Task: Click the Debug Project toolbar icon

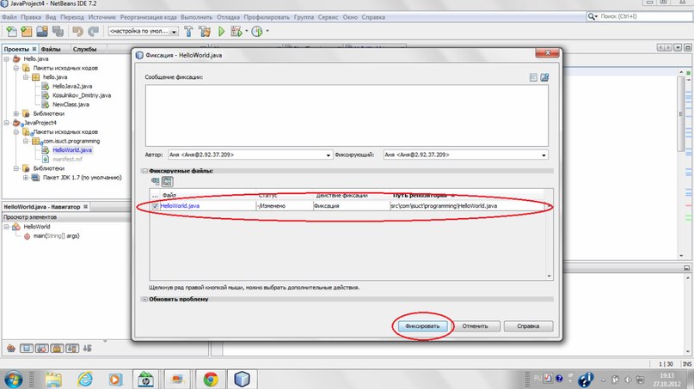Action: coord(236,32)
